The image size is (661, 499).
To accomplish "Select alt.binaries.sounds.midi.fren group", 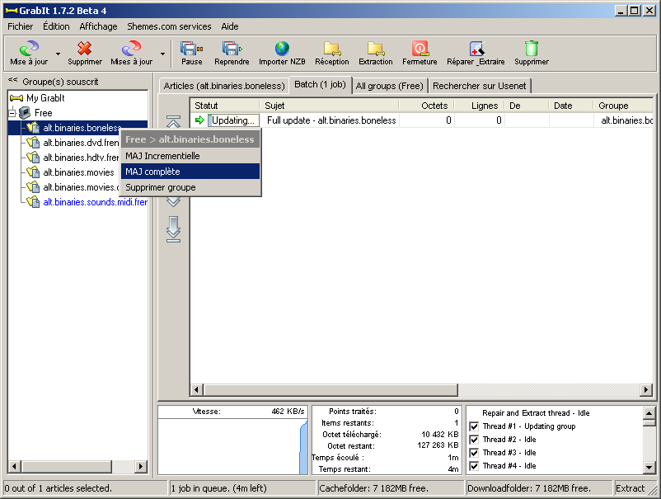I will coord(96,202).
